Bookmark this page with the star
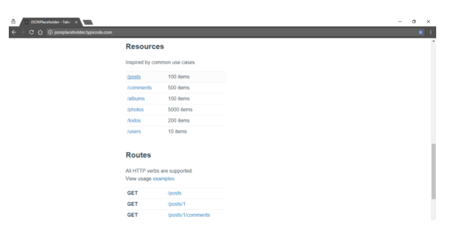 point(420,32)
